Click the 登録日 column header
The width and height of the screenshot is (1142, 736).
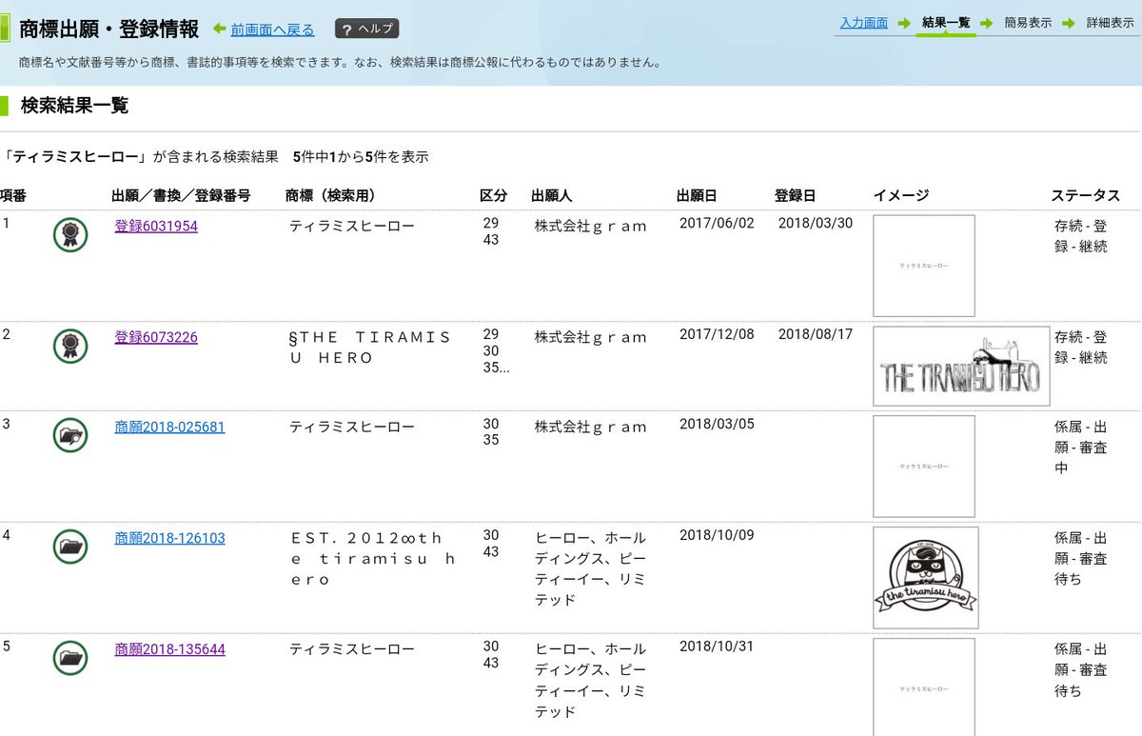coord(795,196)
